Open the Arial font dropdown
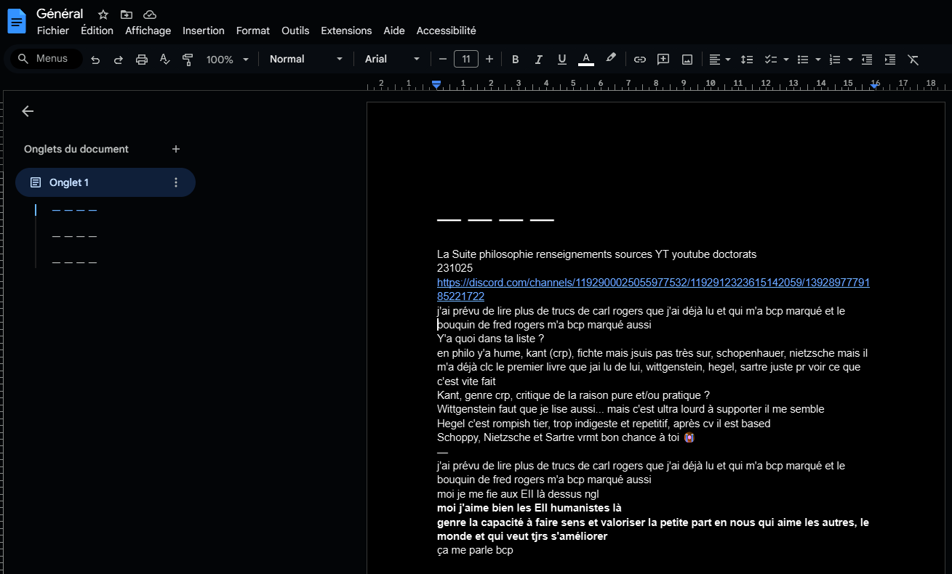Screen dimensions: 952x574 [392, 60]
